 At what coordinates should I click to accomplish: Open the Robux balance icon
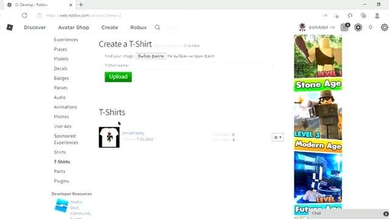click(358, 27)
